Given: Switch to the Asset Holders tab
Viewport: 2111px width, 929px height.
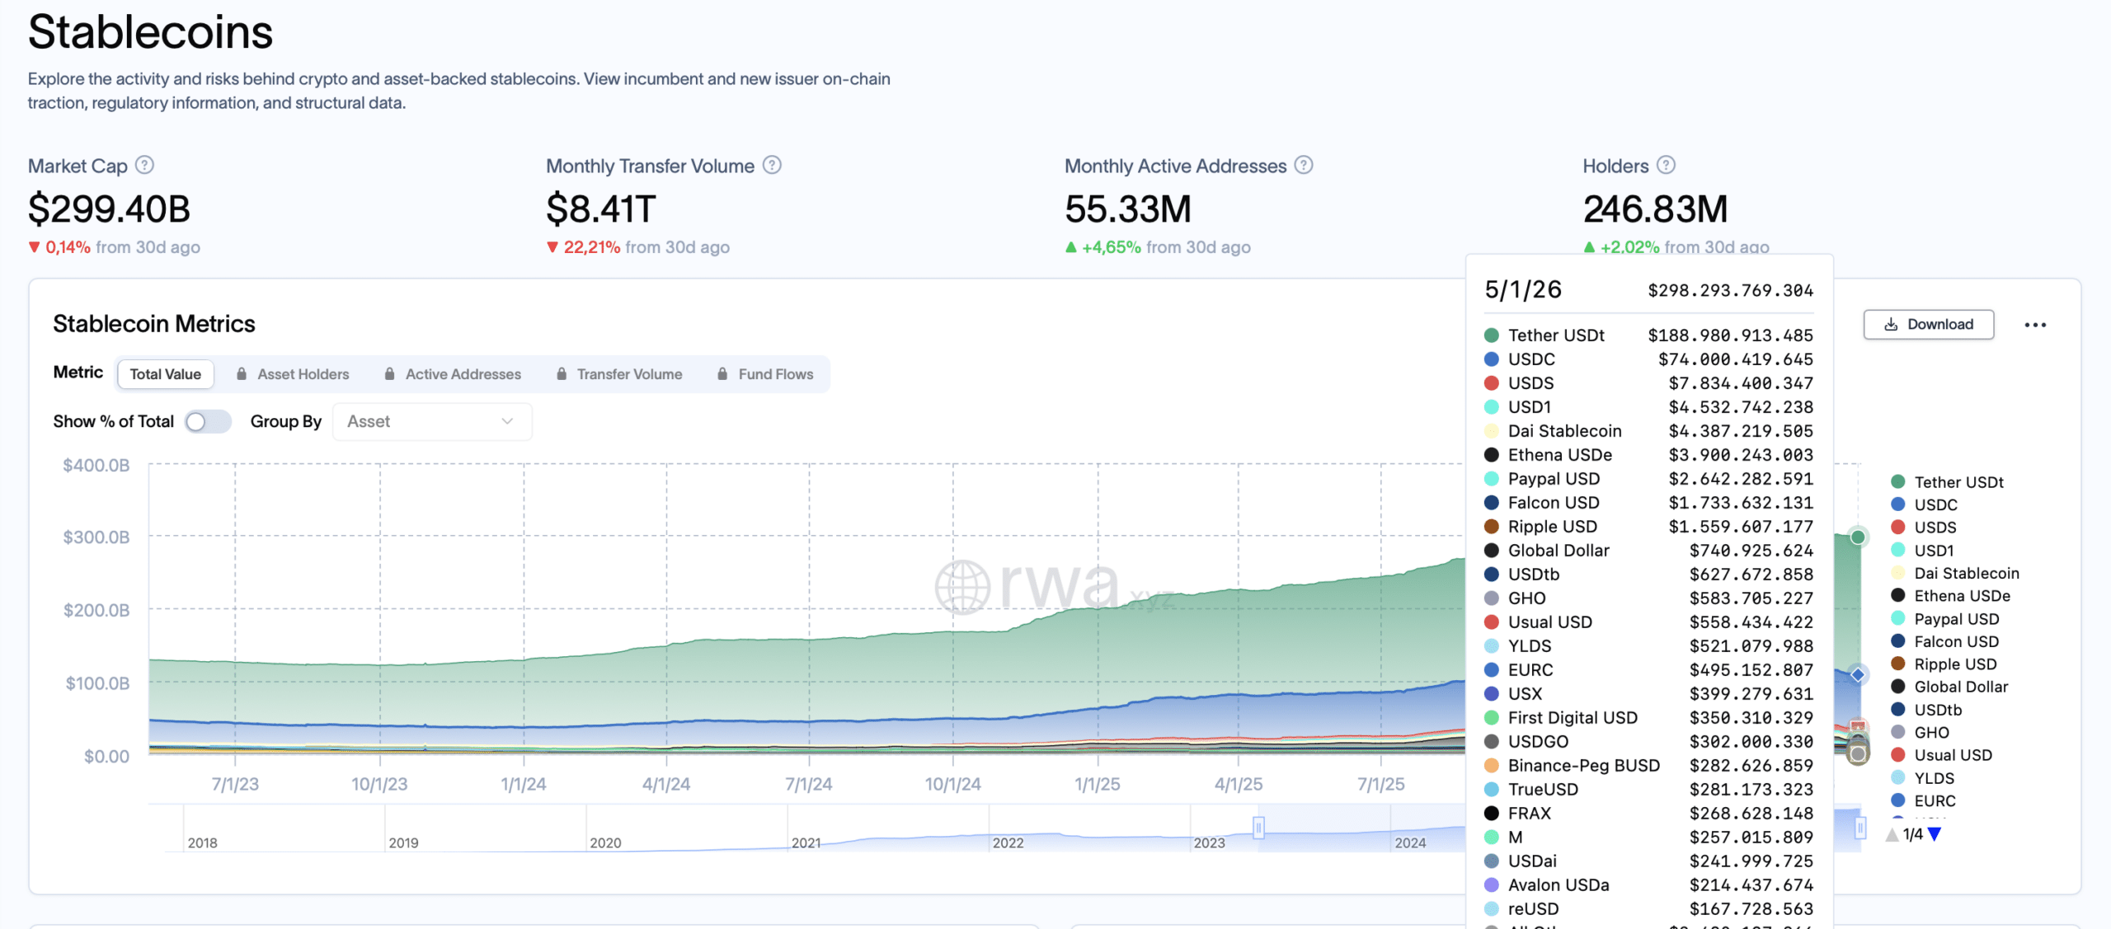Looking at the screenshot, I should point(294,374).
